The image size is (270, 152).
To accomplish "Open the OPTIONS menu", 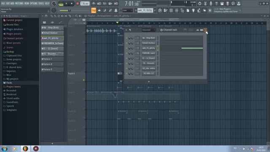I will pyautogui.click(x=34, y=3).
